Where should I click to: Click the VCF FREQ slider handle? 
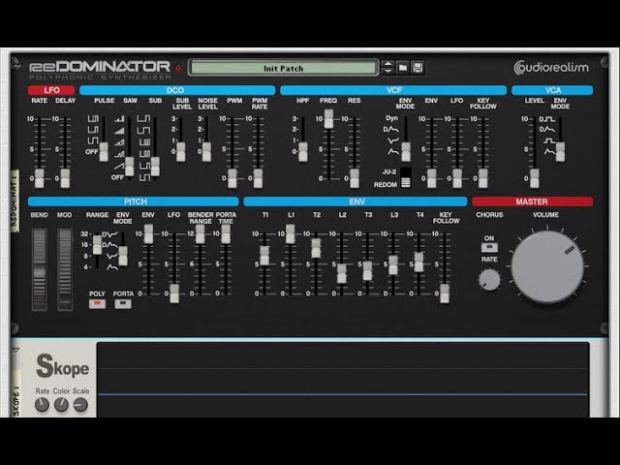(328, 118)
